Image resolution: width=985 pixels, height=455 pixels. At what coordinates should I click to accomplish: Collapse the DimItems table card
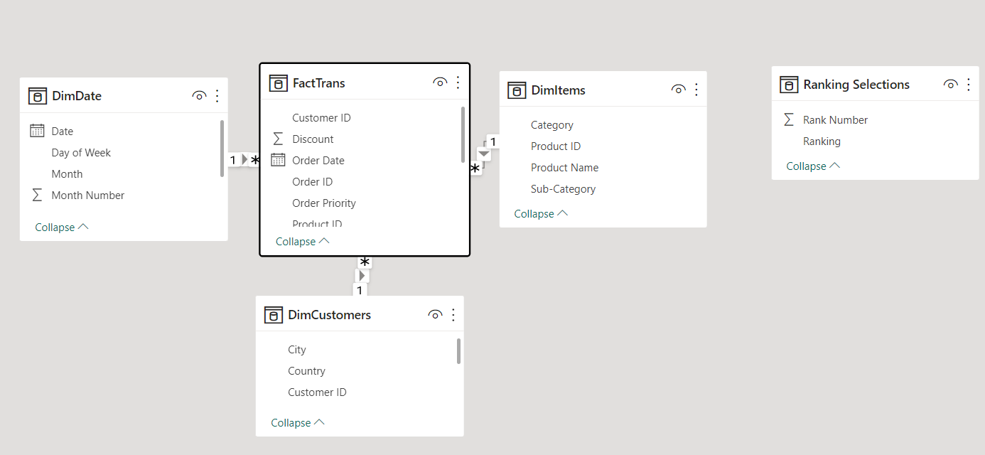click(x=541, y=214)
